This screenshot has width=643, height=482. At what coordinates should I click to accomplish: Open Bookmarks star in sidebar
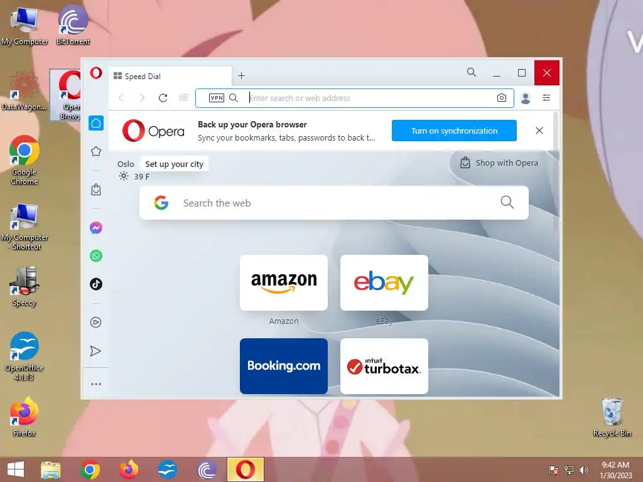(96, 151)
